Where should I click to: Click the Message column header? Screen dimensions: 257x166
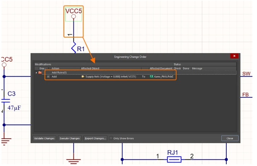pyautogui.click(x=197, y=68)
